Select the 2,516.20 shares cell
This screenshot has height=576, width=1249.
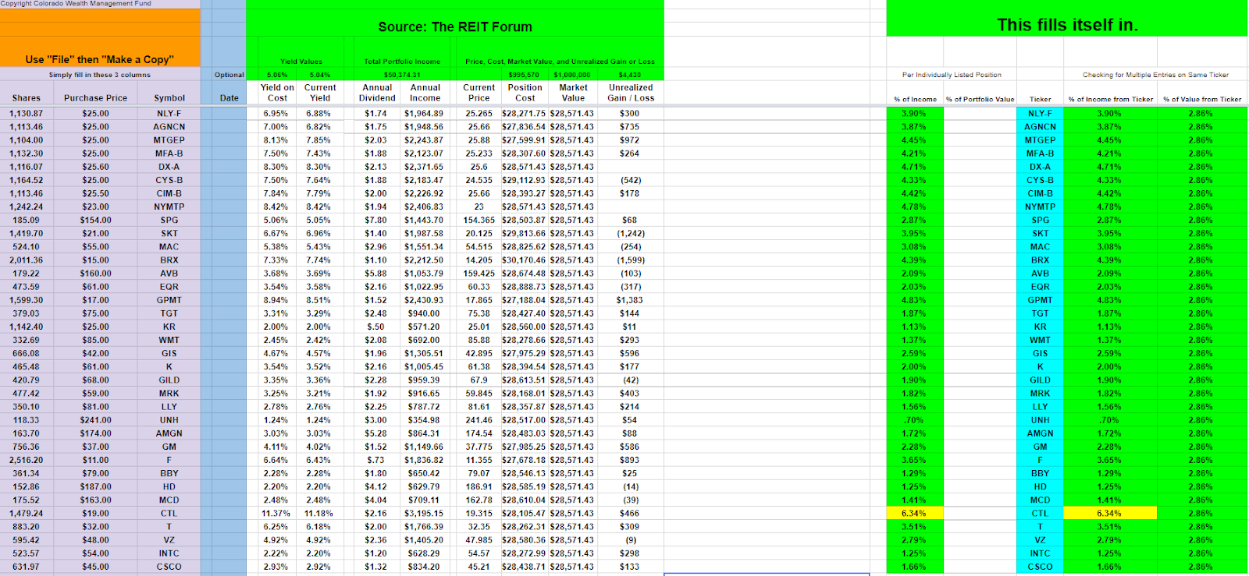(27, 461)
